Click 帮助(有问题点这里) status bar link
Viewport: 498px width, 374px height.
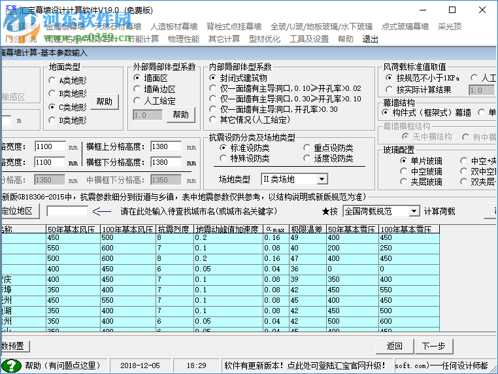click(63, 365)
